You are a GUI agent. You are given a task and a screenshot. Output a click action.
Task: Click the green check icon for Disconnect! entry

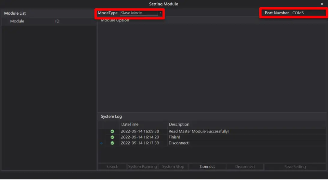(x=112, y=143)
